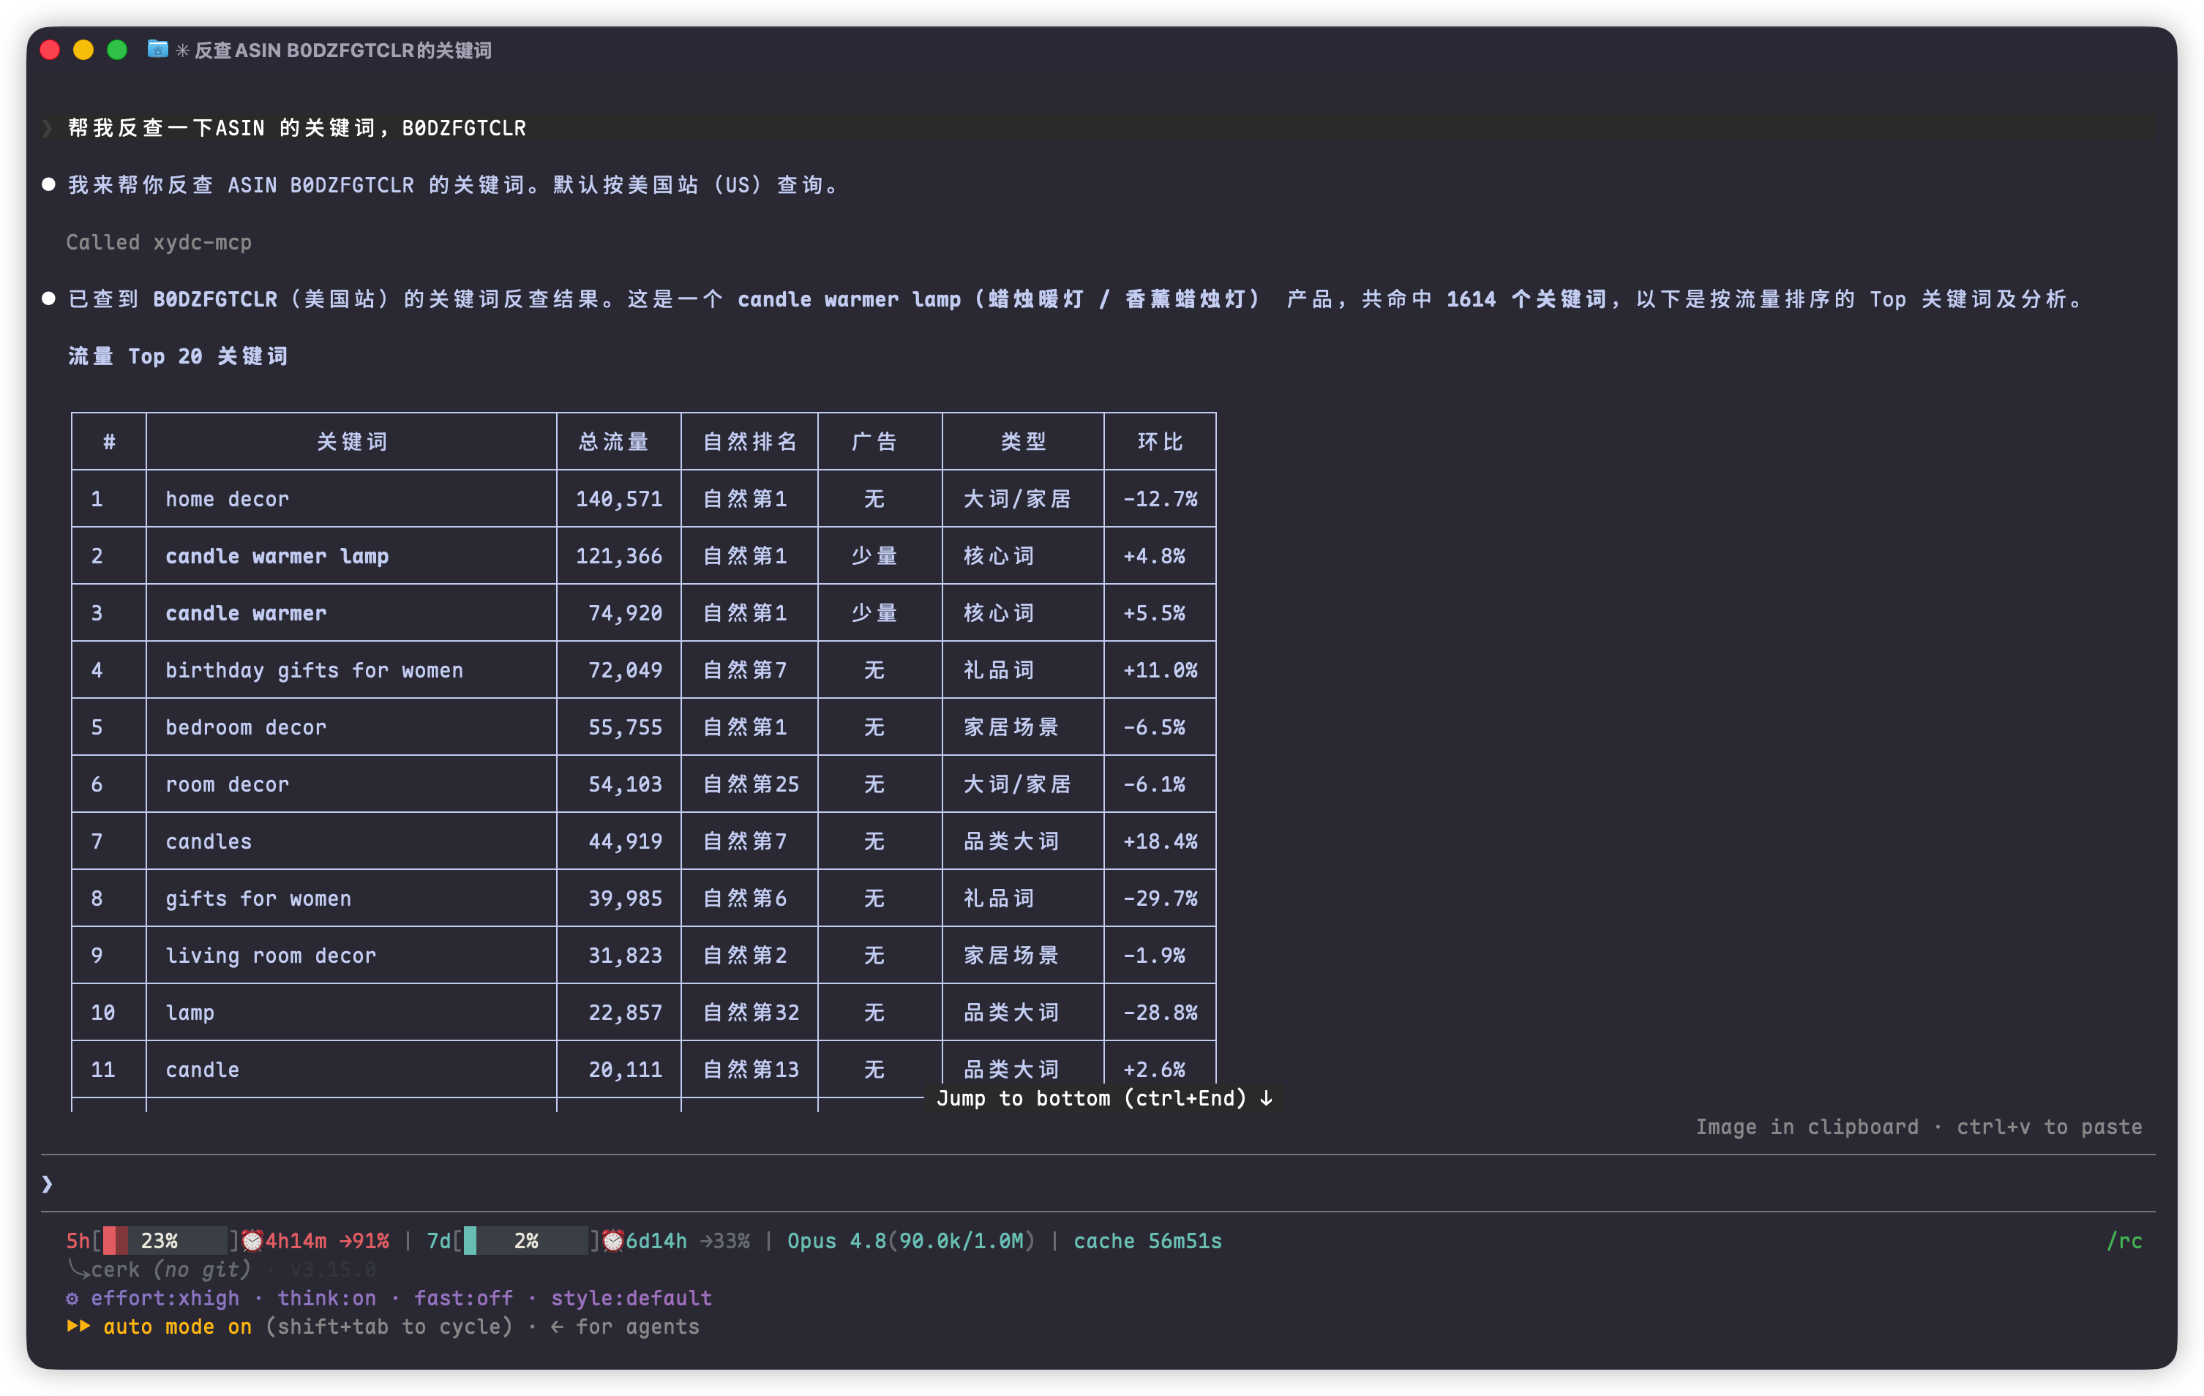The image size is (2204, 1396).
Task: Click the 类型 column header
Action: (1023, 442)
